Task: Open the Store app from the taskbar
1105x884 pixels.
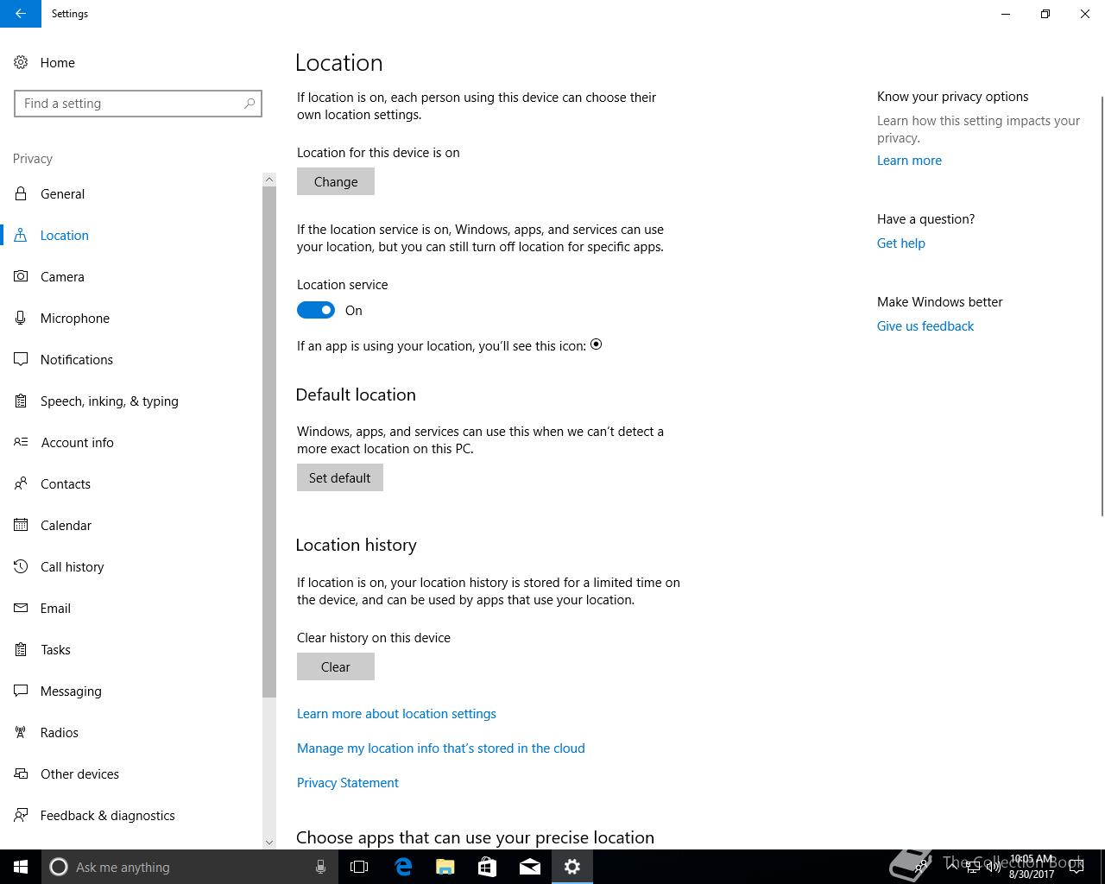Action: [x=488, y=867]
